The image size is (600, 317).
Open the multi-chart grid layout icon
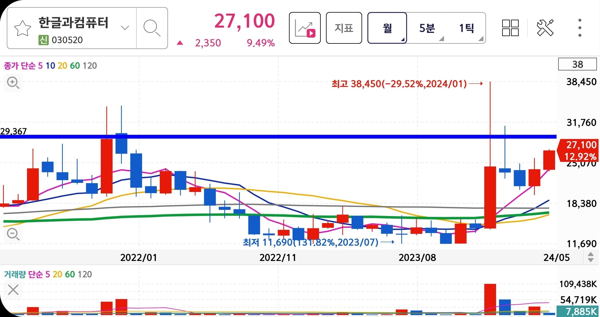coord(510,28)
